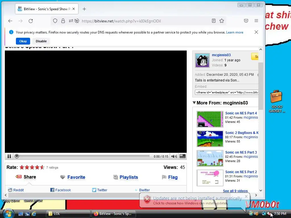Click the padlock site security icon
This screenshot has width=291, height=218.
click(63, 21)
